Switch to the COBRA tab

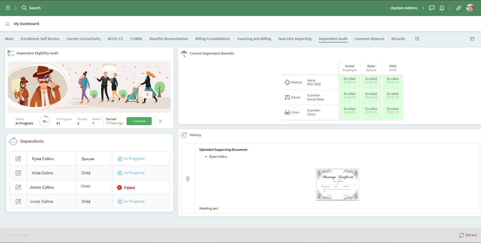136,39
